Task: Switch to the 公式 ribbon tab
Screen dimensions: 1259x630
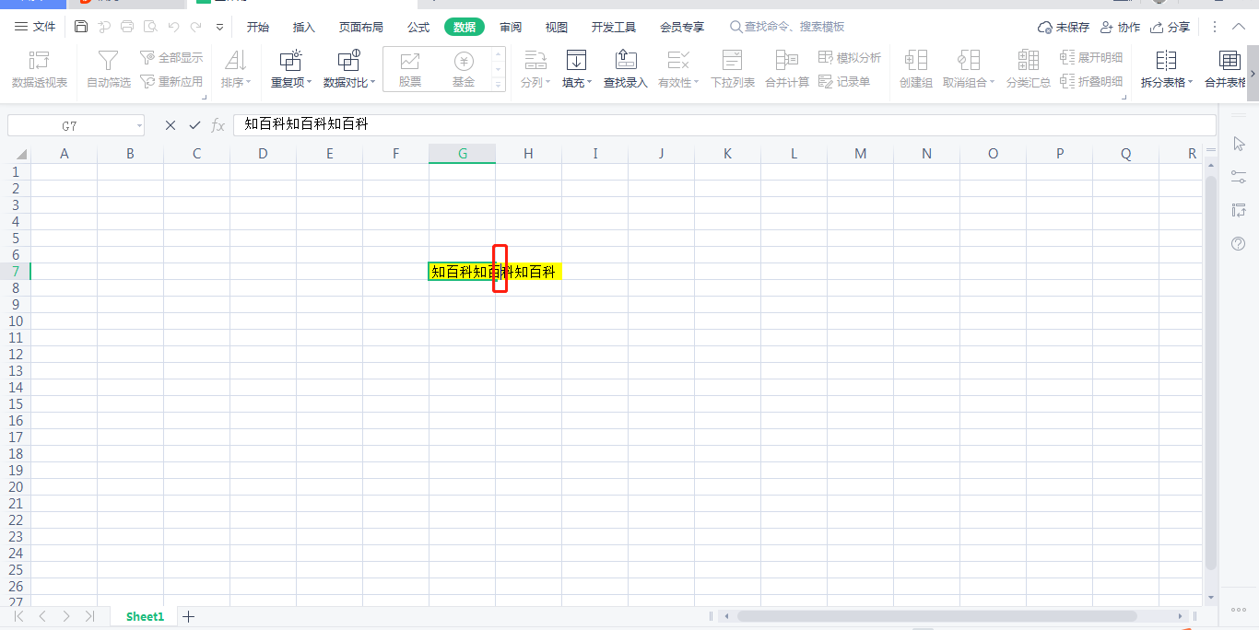Action: 418,27
